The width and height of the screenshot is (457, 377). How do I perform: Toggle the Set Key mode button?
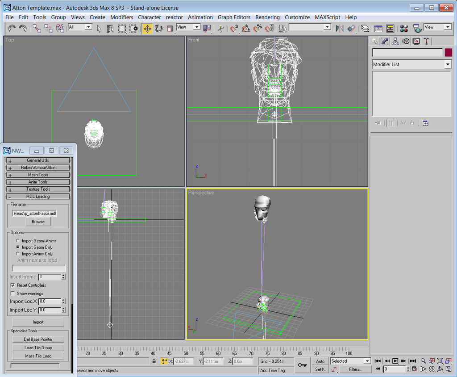[x=320, y=369]
